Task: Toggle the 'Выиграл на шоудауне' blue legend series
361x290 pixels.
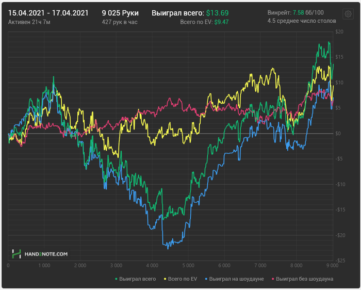Action: [234, 279]
